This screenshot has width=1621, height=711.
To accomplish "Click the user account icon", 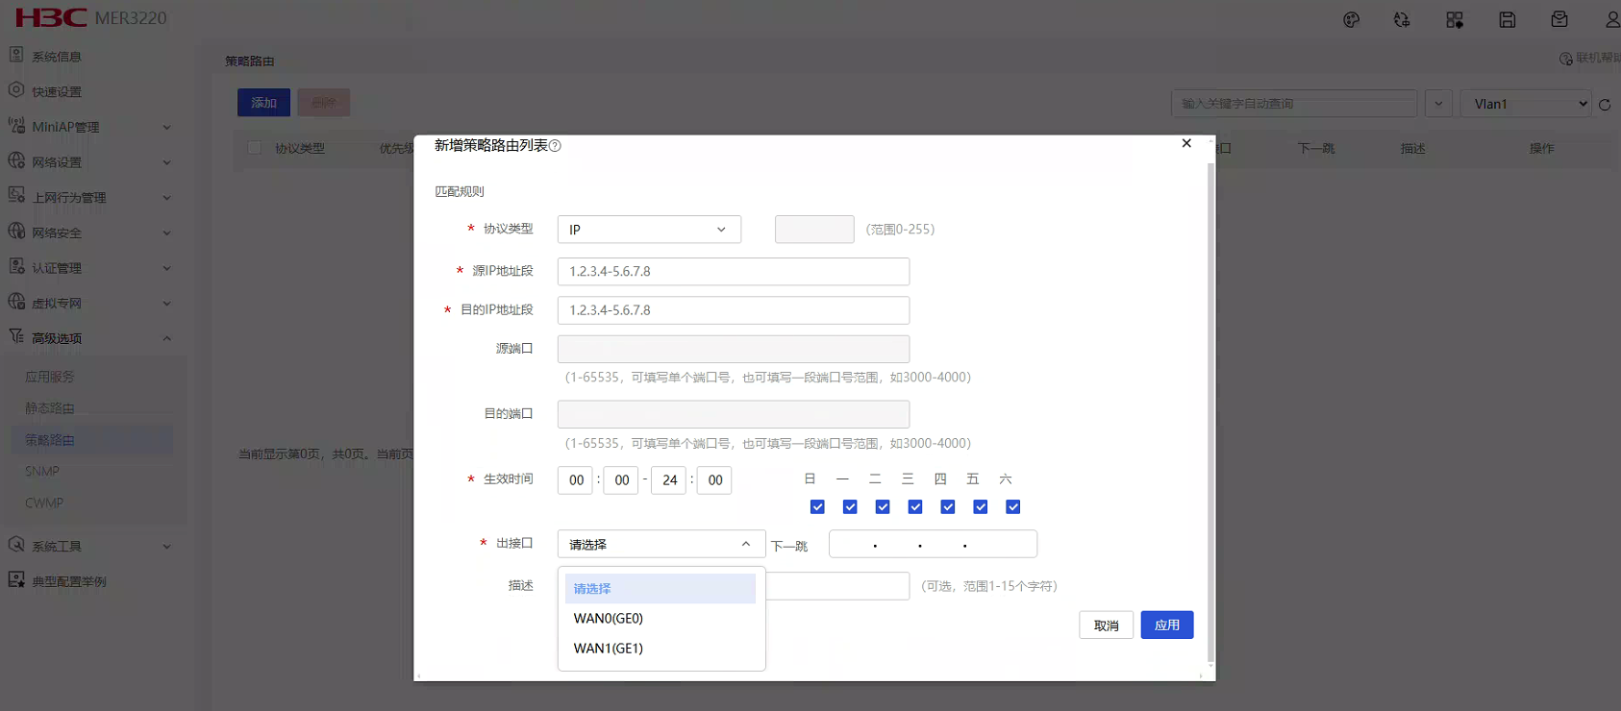I will click(1612, 20).
